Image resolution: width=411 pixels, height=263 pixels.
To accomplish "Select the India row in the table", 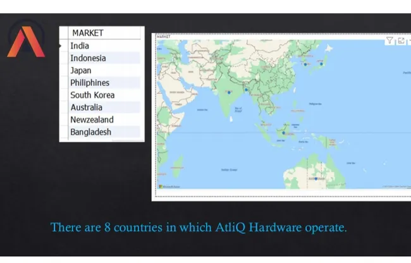I will (104, 46).
